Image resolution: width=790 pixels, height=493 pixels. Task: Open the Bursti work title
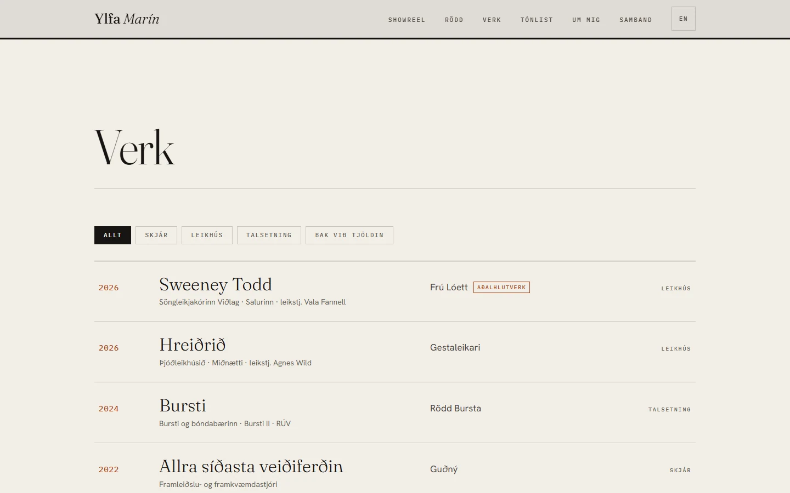pyautogui.click(x=183, y=405)
